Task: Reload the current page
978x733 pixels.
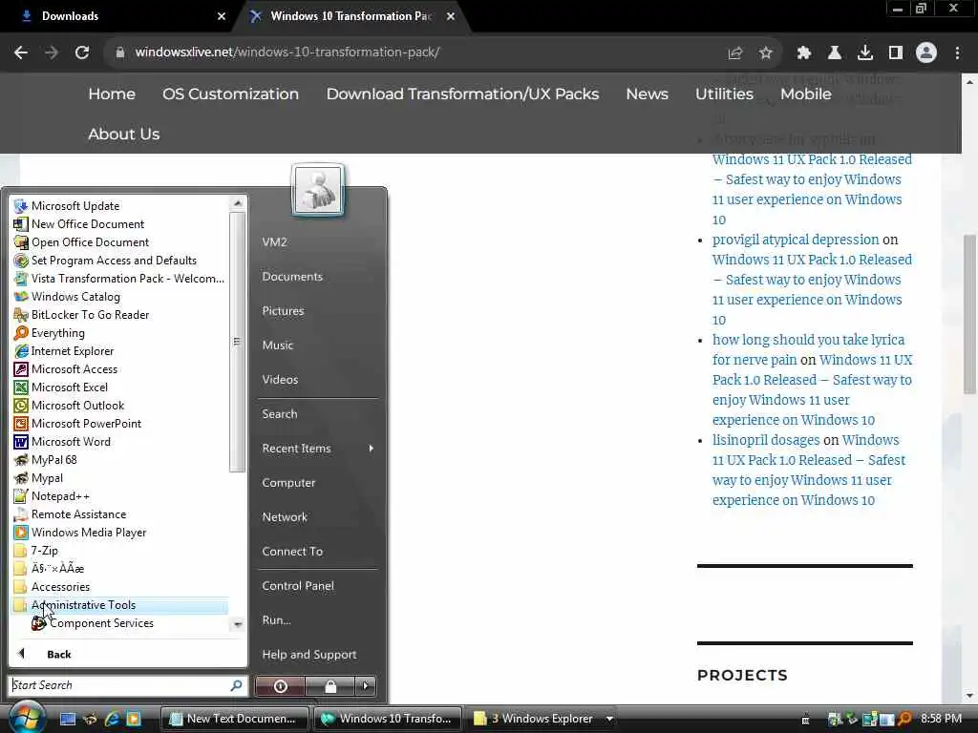Action: pyautogui.click(x=82, y=52)
